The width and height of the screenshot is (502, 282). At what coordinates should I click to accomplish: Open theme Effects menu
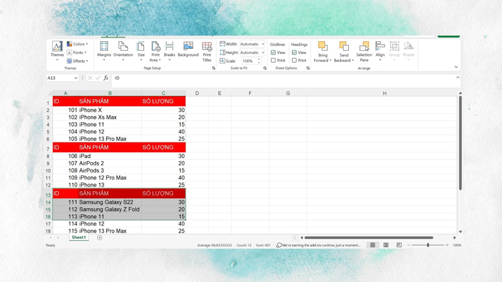[77, 61]
